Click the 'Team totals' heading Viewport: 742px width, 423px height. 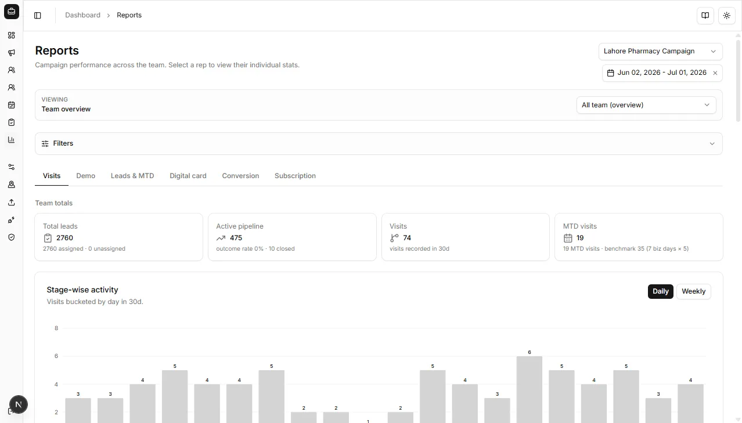pos(54,203)
